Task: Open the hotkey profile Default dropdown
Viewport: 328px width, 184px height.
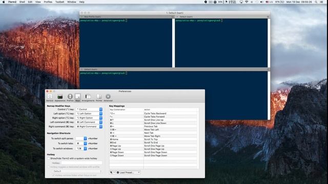Action: point(77,171)
